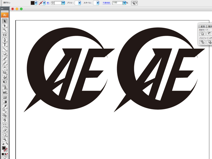Select the Eyedropper tool

coord(5,106)
